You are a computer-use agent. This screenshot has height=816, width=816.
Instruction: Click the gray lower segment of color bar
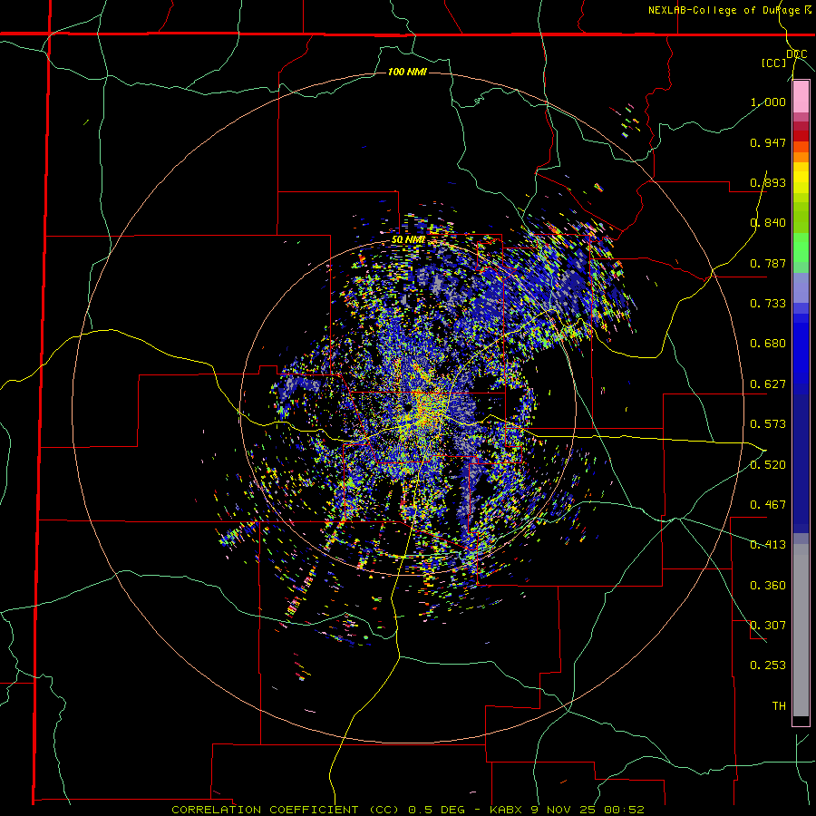pos(801,630)
